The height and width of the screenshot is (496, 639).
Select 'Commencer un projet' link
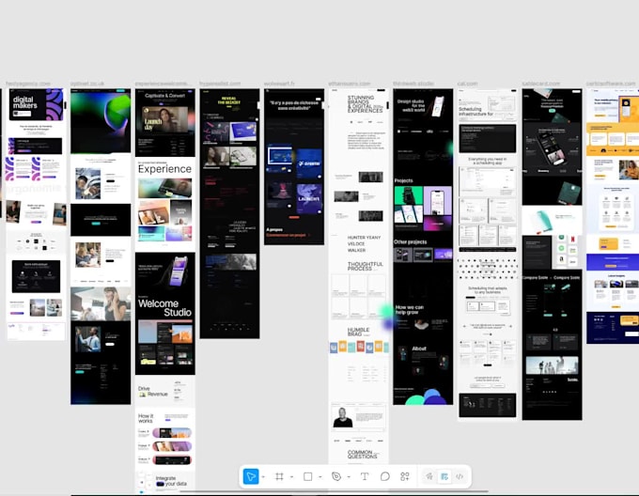[286, 235]
